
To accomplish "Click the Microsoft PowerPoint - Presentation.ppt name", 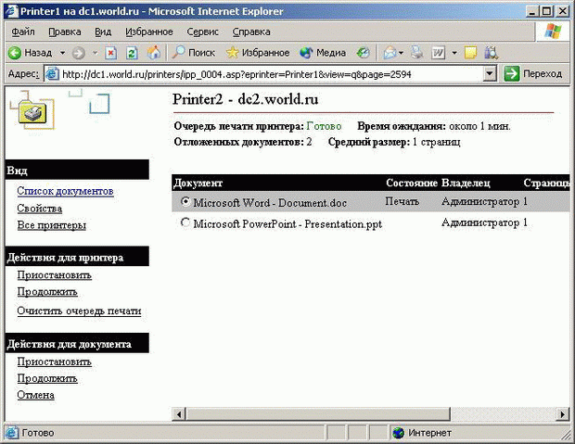I will tap(287, 223).
